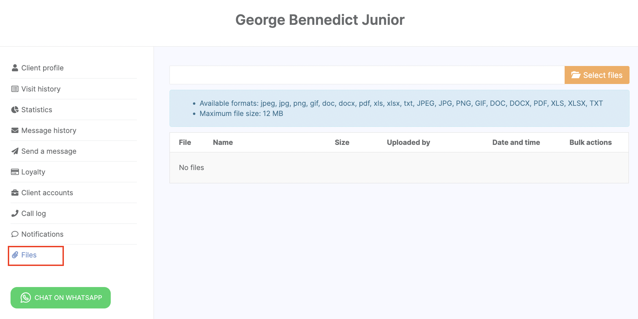Click the empty file upload field

(367, 75)
